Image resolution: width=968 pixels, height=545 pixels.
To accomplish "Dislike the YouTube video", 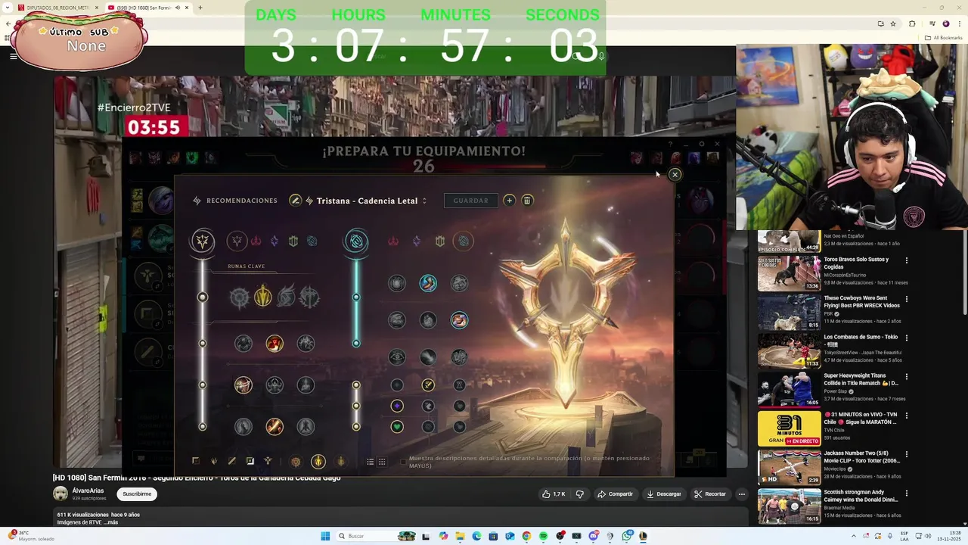I will click(x=580, y=494).
